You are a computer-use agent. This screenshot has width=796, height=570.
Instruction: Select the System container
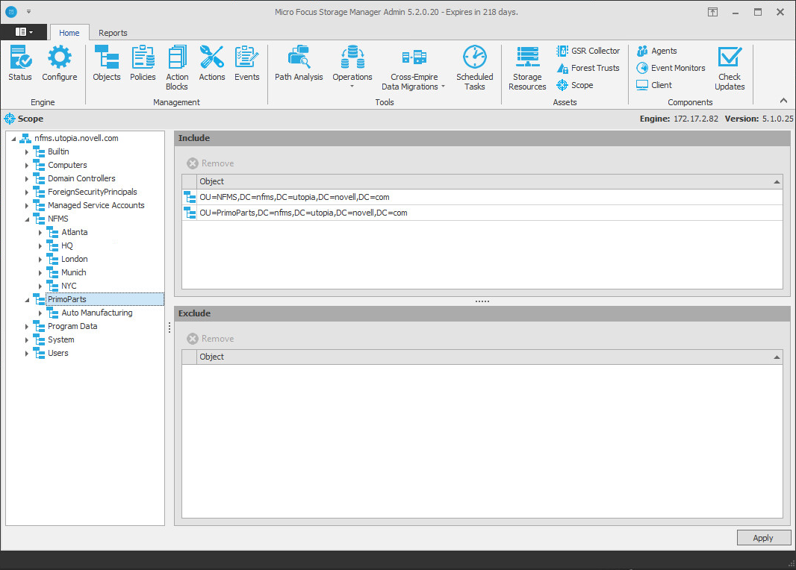pos(61,339)
